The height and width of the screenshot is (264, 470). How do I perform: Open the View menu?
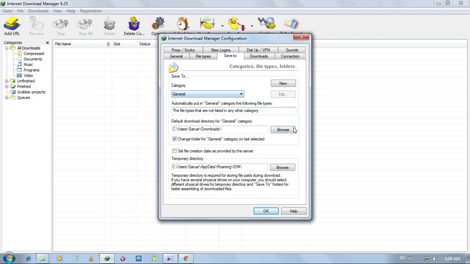57,11
